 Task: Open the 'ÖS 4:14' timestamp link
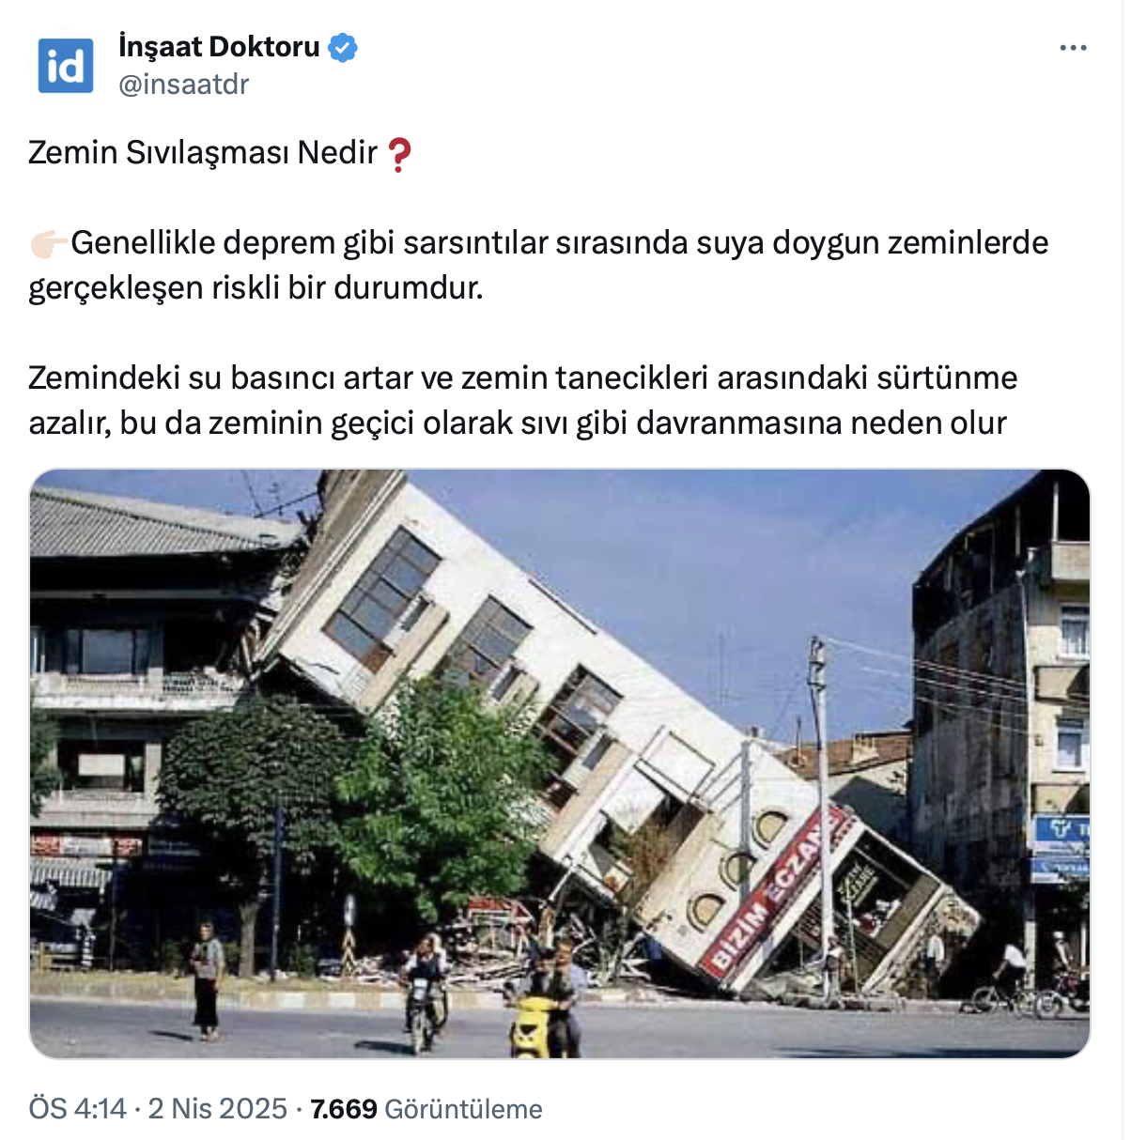77,1109
